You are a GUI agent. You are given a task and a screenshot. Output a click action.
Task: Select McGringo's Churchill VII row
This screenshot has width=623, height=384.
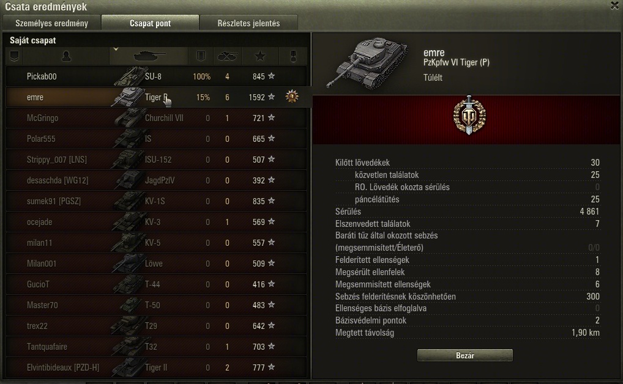point(156,118)
